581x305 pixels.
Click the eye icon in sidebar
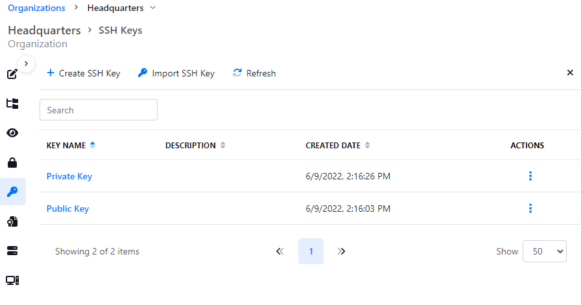(12, 133)
